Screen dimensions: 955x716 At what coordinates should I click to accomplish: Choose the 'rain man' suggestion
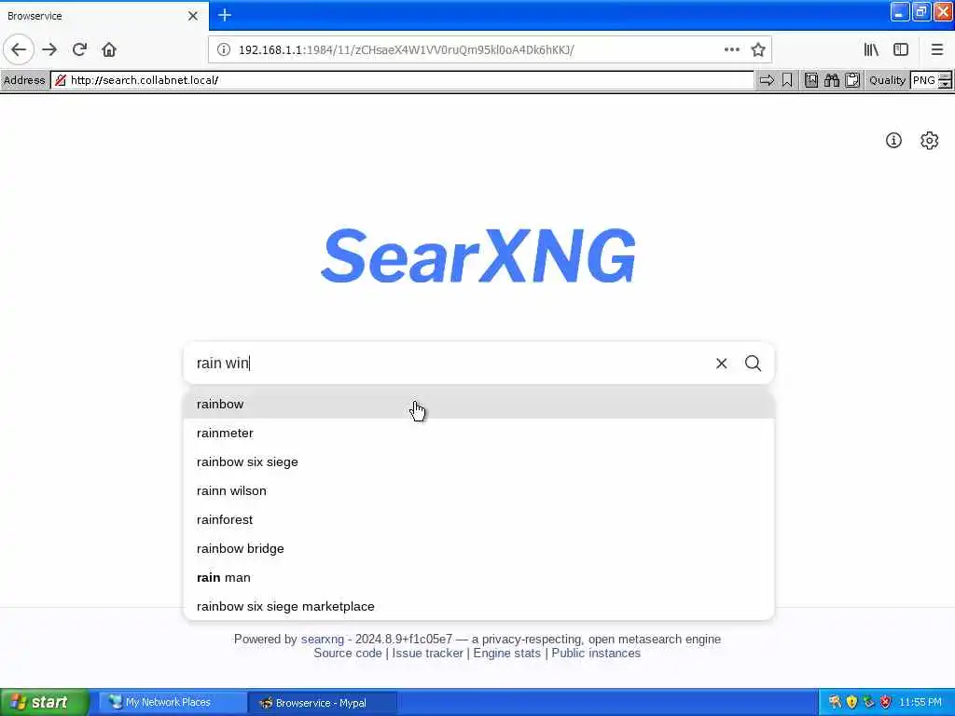[x=478, y=578]
